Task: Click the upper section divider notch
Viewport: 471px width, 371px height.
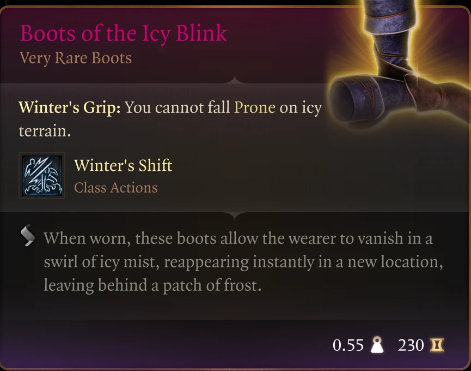Action: (x=235, y=80)
